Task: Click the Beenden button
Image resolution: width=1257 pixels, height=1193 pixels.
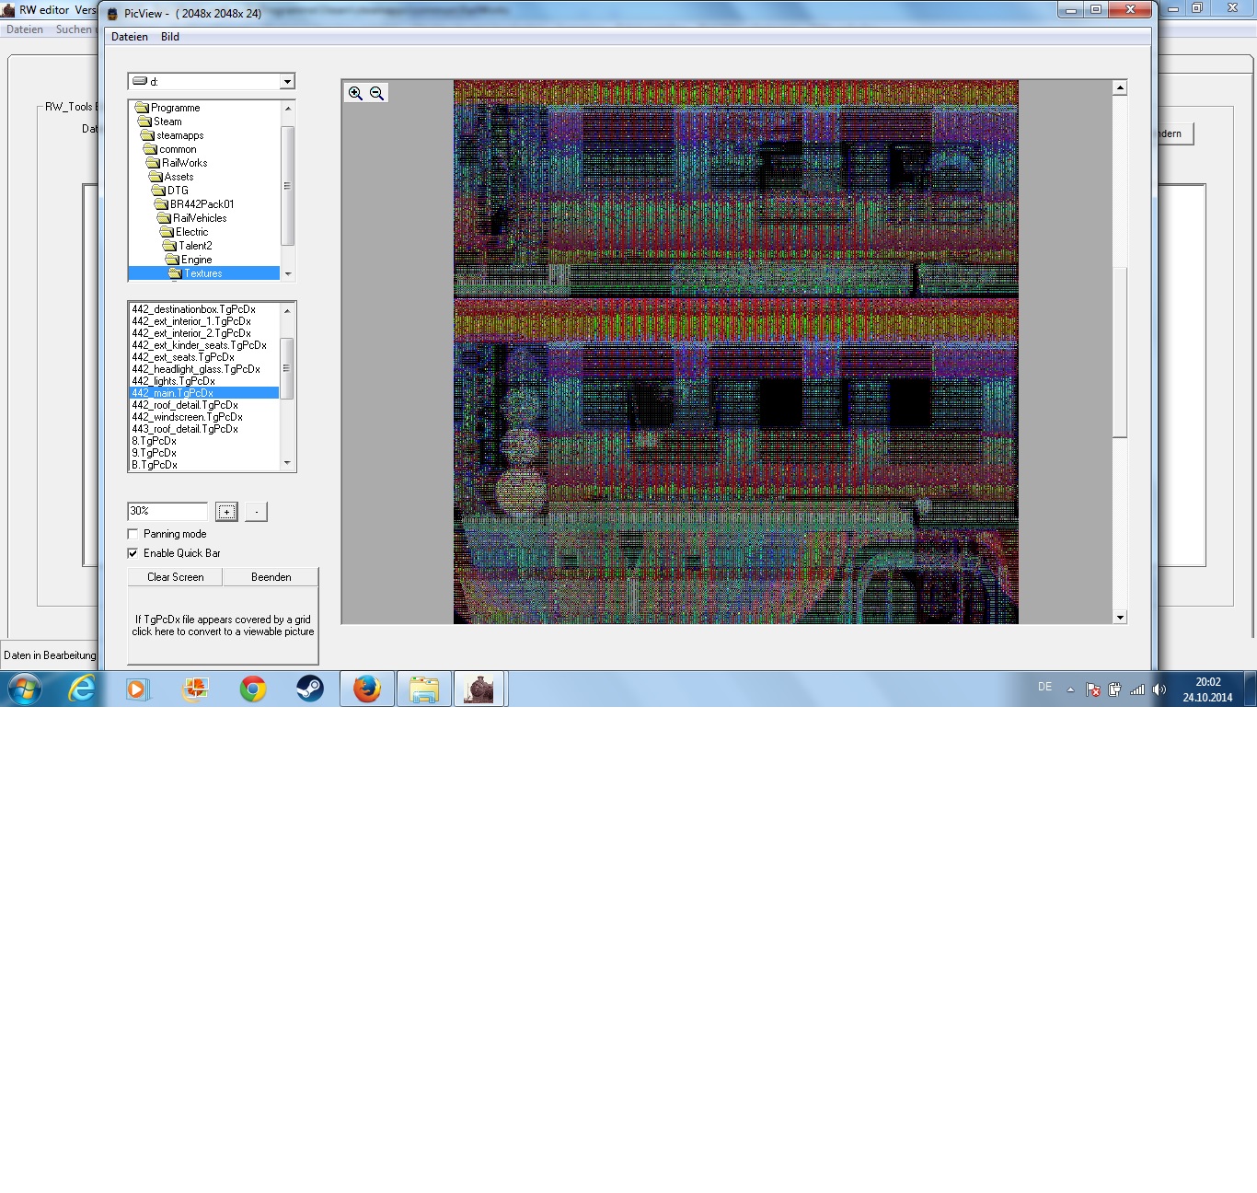Action: coord(271,577)
